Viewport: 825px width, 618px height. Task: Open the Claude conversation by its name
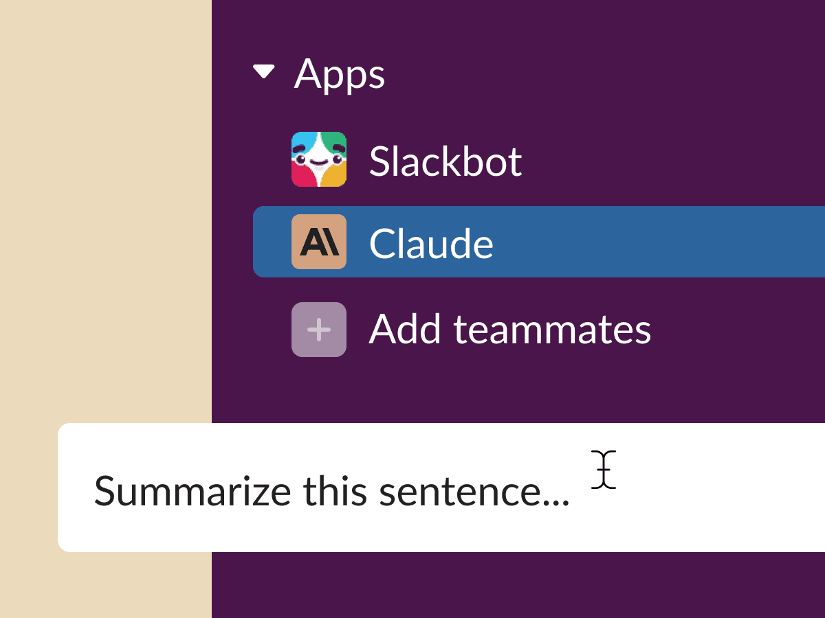point(431,244)
